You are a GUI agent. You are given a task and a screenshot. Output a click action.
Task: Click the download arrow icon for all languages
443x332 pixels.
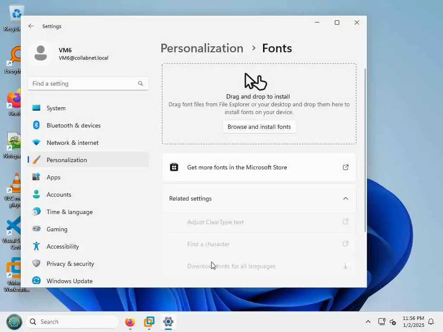pos(345,266)
